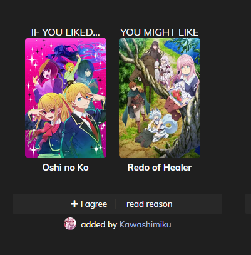This screenshot has height=255, width=251.
Task: Visit the Kawashimiku user profile link
Action: [x=145, y=224]
